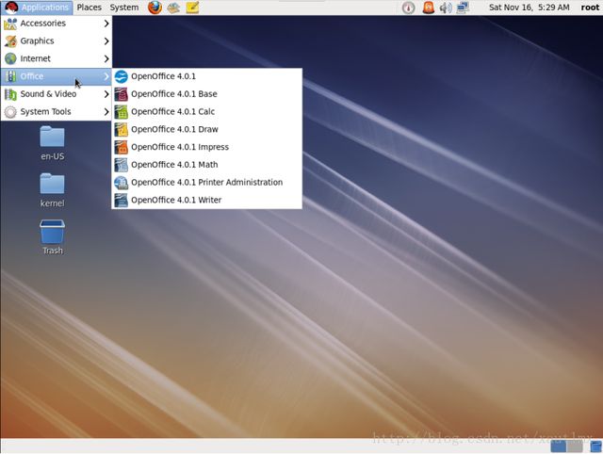The image size is (603, 454).
Task: Click the Sound & Video label
Action: coord(48,94)
